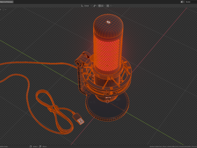The image size is (197, 148).
Task: Open the drag mode dropdown under header
Action: click(5, 9)
